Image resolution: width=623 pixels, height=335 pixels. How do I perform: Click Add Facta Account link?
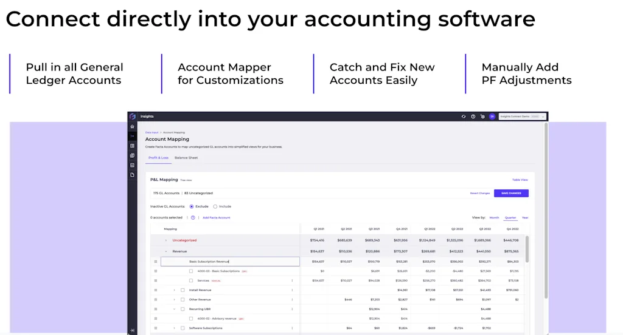tap(217, 218)
